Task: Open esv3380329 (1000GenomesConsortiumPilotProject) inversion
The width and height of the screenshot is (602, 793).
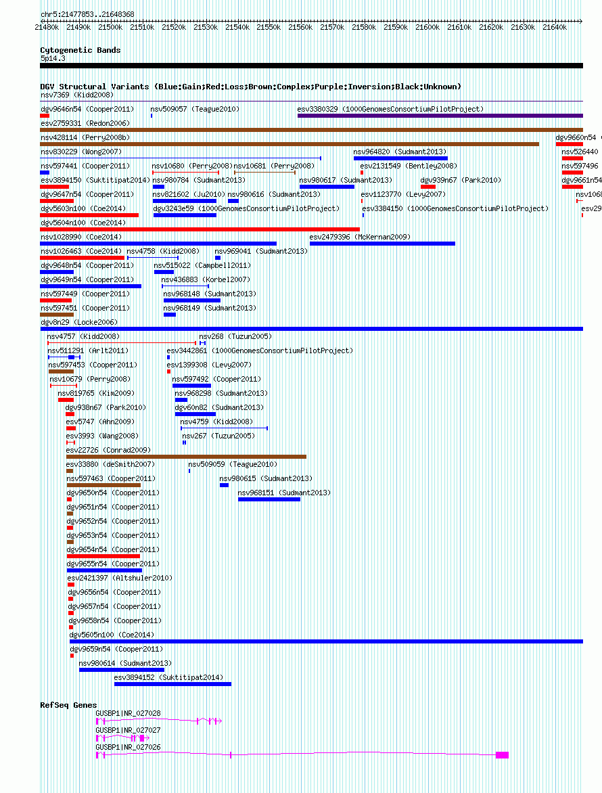Action: point(390,109)
